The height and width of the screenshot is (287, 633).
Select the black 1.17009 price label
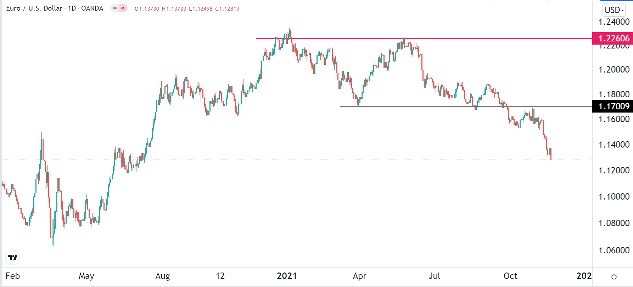pyautogui.click(x=613, y=106)
